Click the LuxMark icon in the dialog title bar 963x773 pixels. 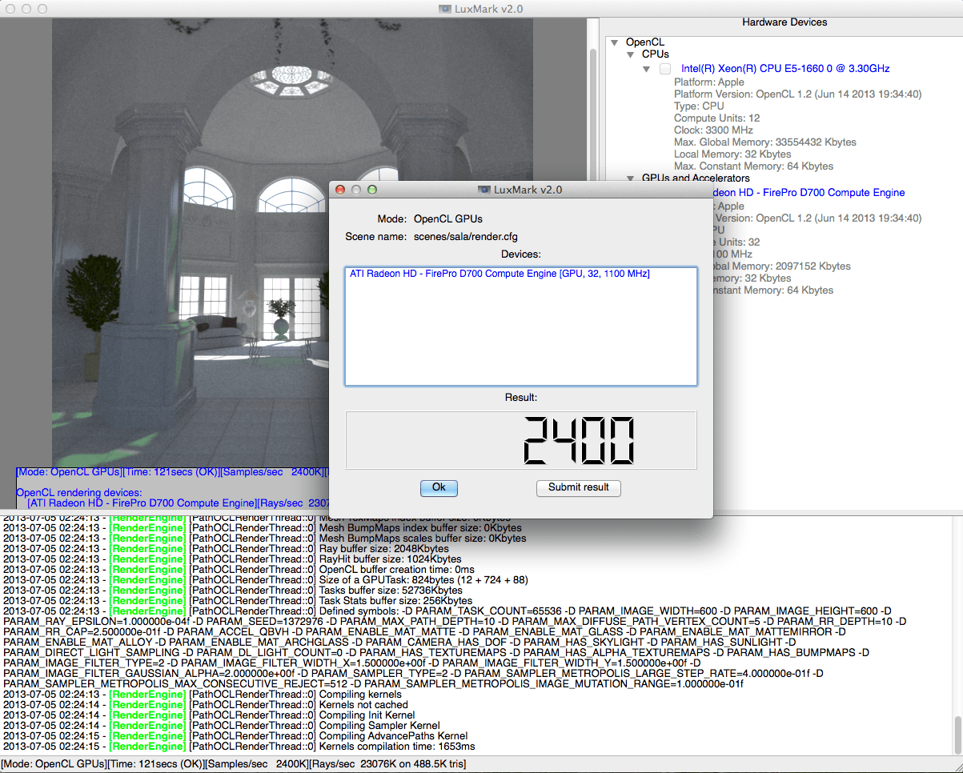(484, 190)
